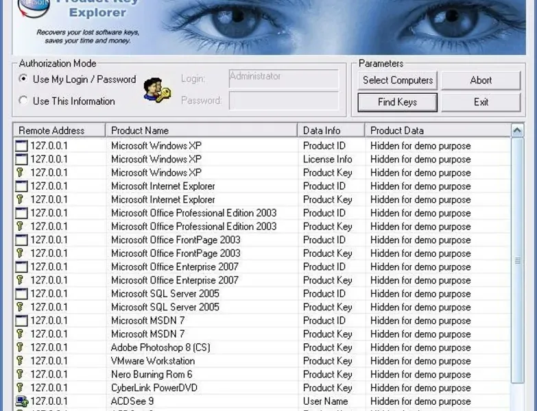537x411 pixels.
Task: Click Product Key cell of Office Enterprise 2007
Action: pyautogui.click(x=327, y=280)
